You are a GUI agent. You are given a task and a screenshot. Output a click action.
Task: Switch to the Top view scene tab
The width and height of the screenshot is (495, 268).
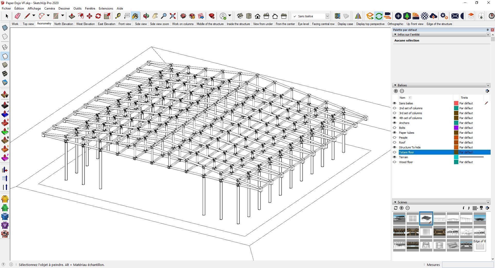point(28,24)
